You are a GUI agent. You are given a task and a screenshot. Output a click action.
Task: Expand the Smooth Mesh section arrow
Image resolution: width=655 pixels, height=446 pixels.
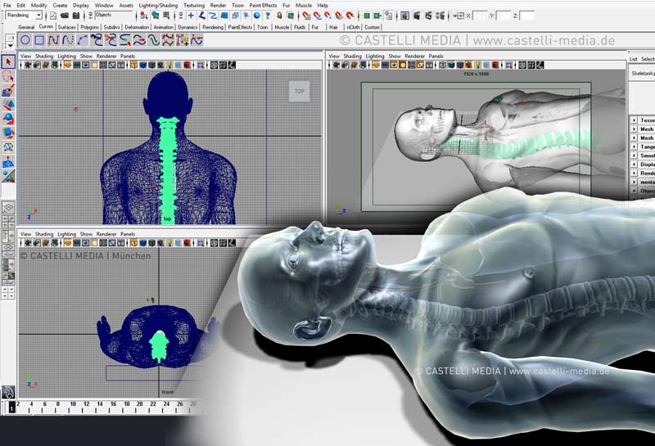(x=634, y=155)
